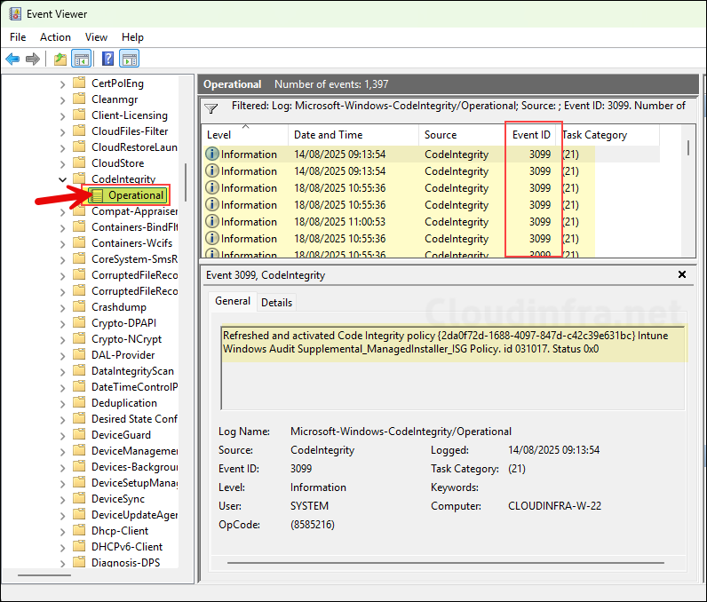Click the Forward arrow toolbar icon

point(33,59)
